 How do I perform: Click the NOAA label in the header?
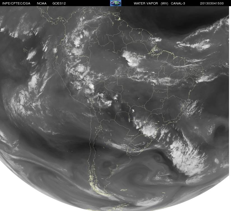click(x=42, y=3)
